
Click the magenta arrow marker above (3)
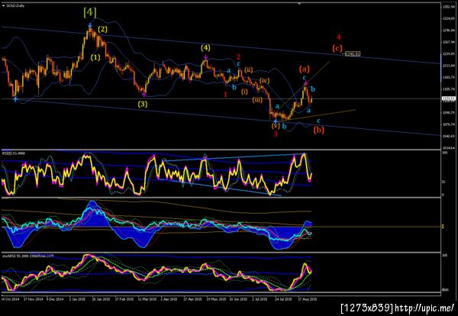coord(144,94)
